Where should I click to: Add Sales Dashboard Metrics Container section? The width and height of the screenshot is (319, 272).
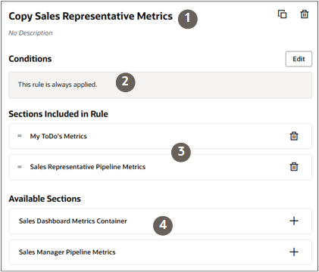[294, 221]
